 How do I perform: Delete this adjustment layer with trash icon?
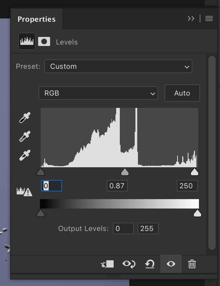tap(192, 264)
